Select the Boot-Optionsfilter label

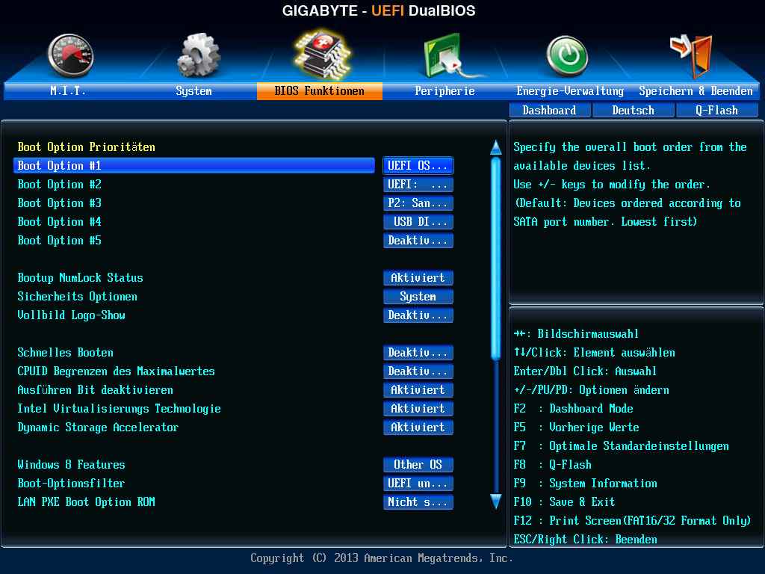71,484
